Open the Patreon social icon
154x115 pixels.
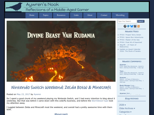125,26
